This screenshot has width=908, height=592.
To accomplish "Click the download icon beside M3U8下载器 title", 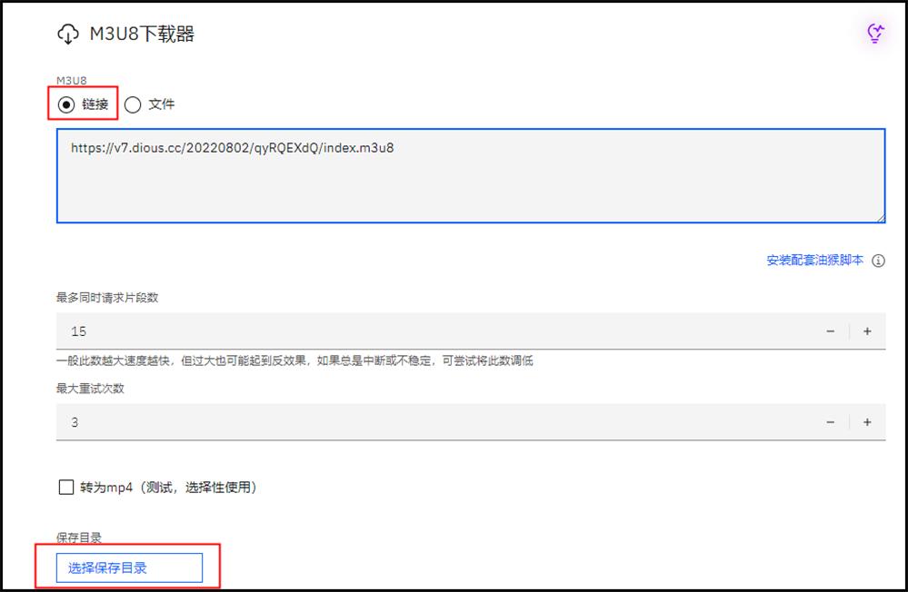I will pos(68,33).
